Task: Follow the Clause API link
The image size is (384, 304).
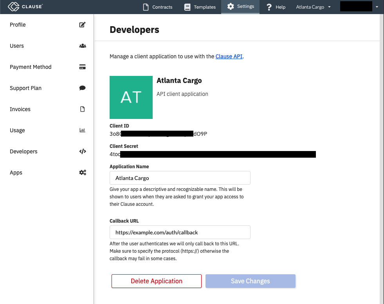Action: [x=229, y=56]
